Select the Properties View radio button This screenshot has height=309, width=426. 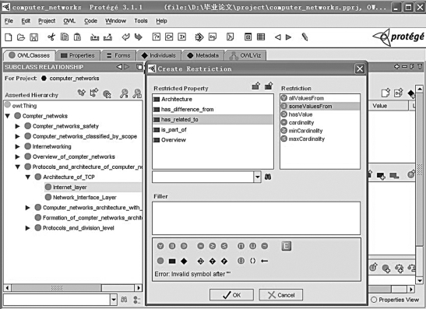(374, 300)
